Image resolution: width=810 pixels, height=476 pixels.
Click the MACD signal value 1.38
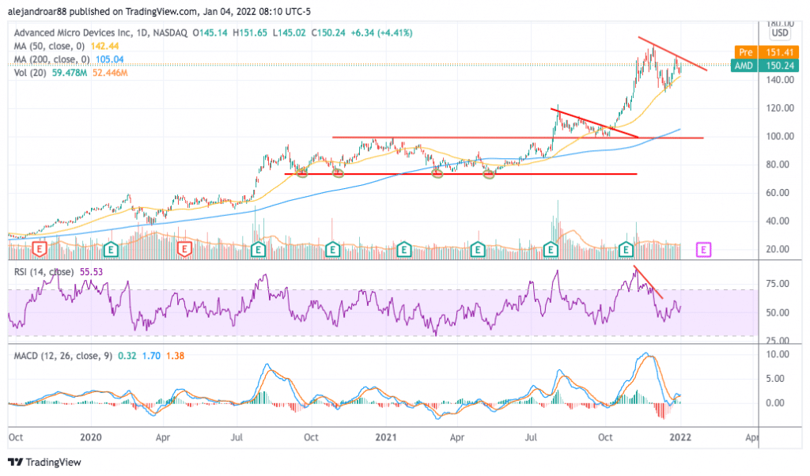(175, 356)
